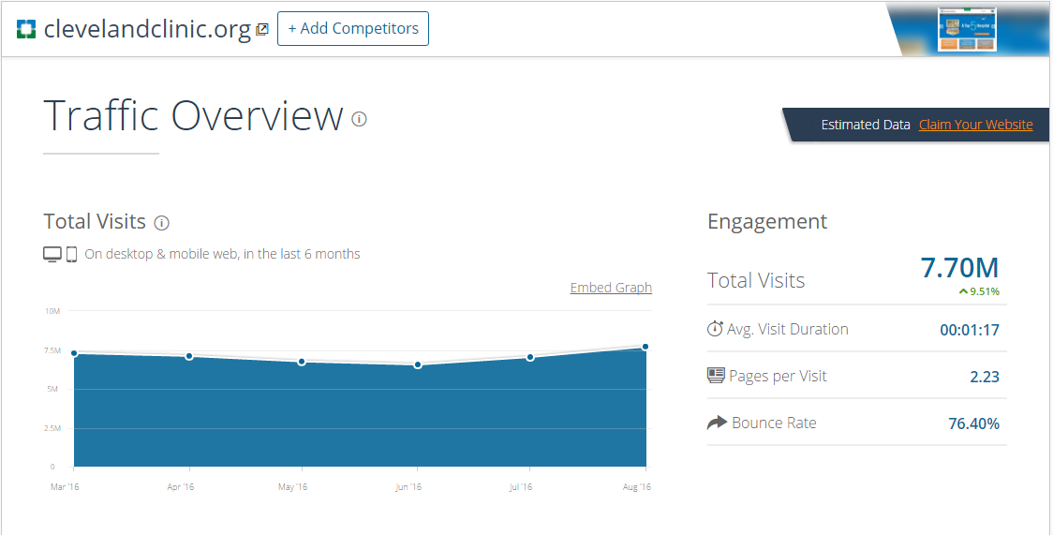Click the green up-arrow next to 9.51%

(x=963, y=291)
